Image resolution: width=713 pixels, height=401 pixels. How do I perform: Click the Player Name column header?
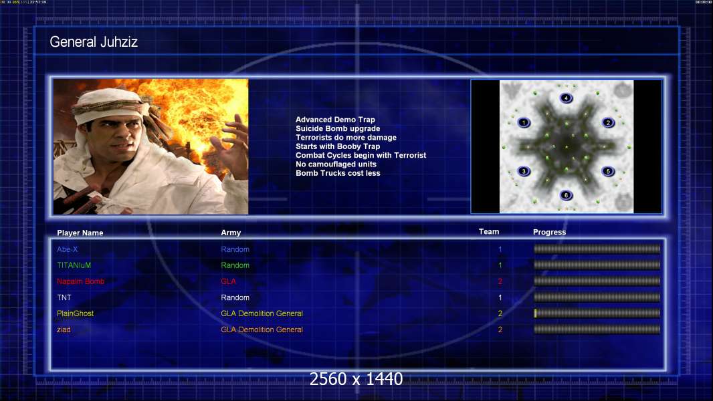(x=80, y=233)
